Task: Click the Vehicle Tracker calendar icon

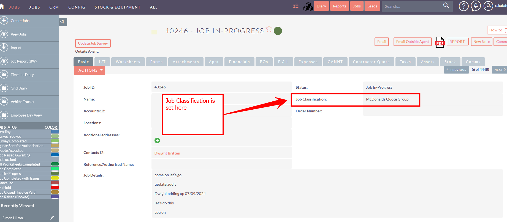Action: tap(4, 101)
